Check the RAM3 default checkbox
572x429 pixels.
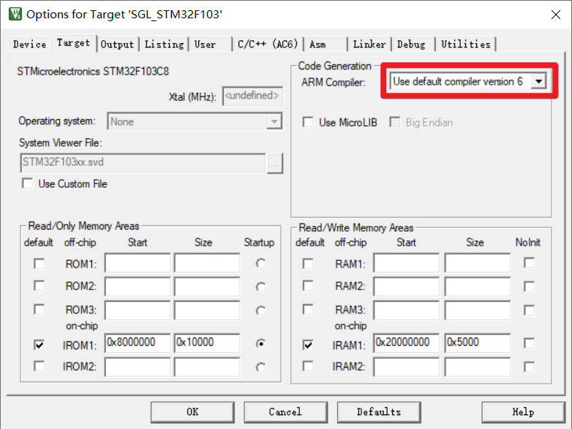coord(308,309)
